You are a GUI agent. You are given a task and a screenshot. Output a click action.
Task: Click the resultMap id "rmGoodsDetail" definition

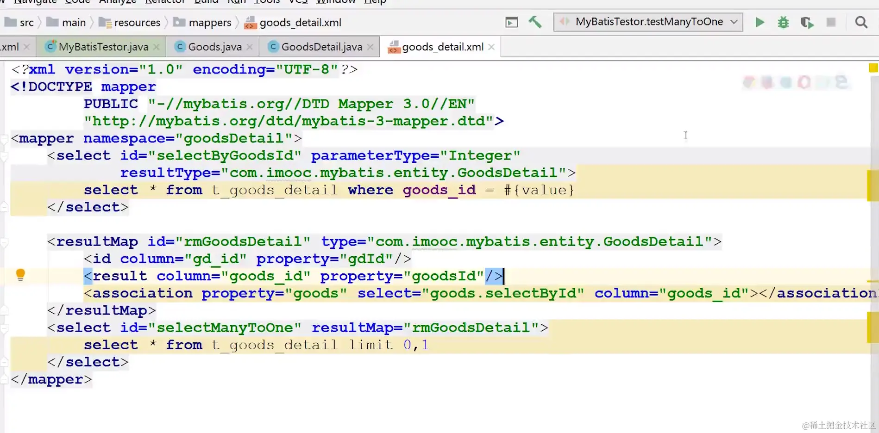click(x=243, y=241)
